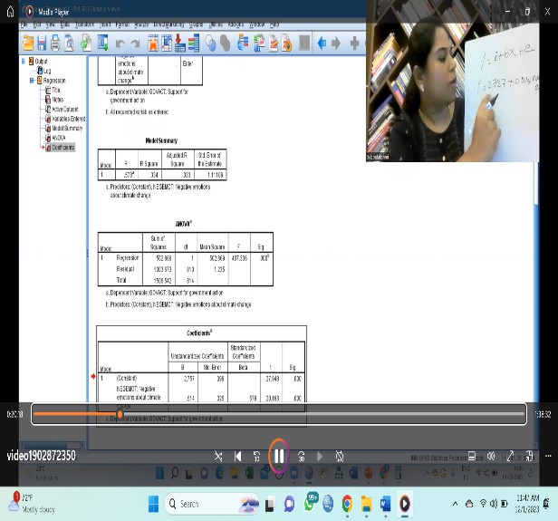Viewport: 558px width, 521px height.
Task: Toggle shuffle in Media Player controls
Action: (218, 457)
